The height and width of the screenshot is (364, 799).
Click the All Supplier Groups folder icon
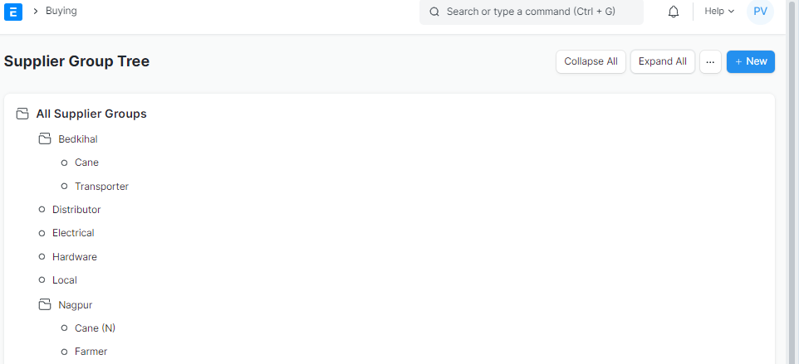22,114
